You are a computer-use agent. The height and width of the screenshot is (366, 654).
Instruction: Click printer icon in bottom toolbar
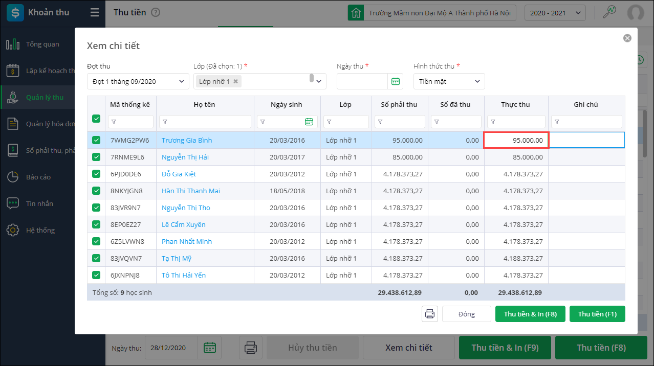point(251,348)
